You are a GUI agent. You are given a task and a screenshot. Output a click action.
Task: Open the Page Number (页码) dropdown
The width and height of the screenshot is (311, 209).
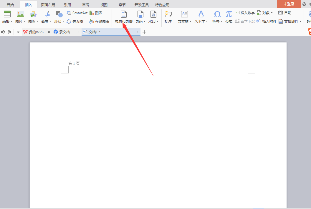pos(140,22)
